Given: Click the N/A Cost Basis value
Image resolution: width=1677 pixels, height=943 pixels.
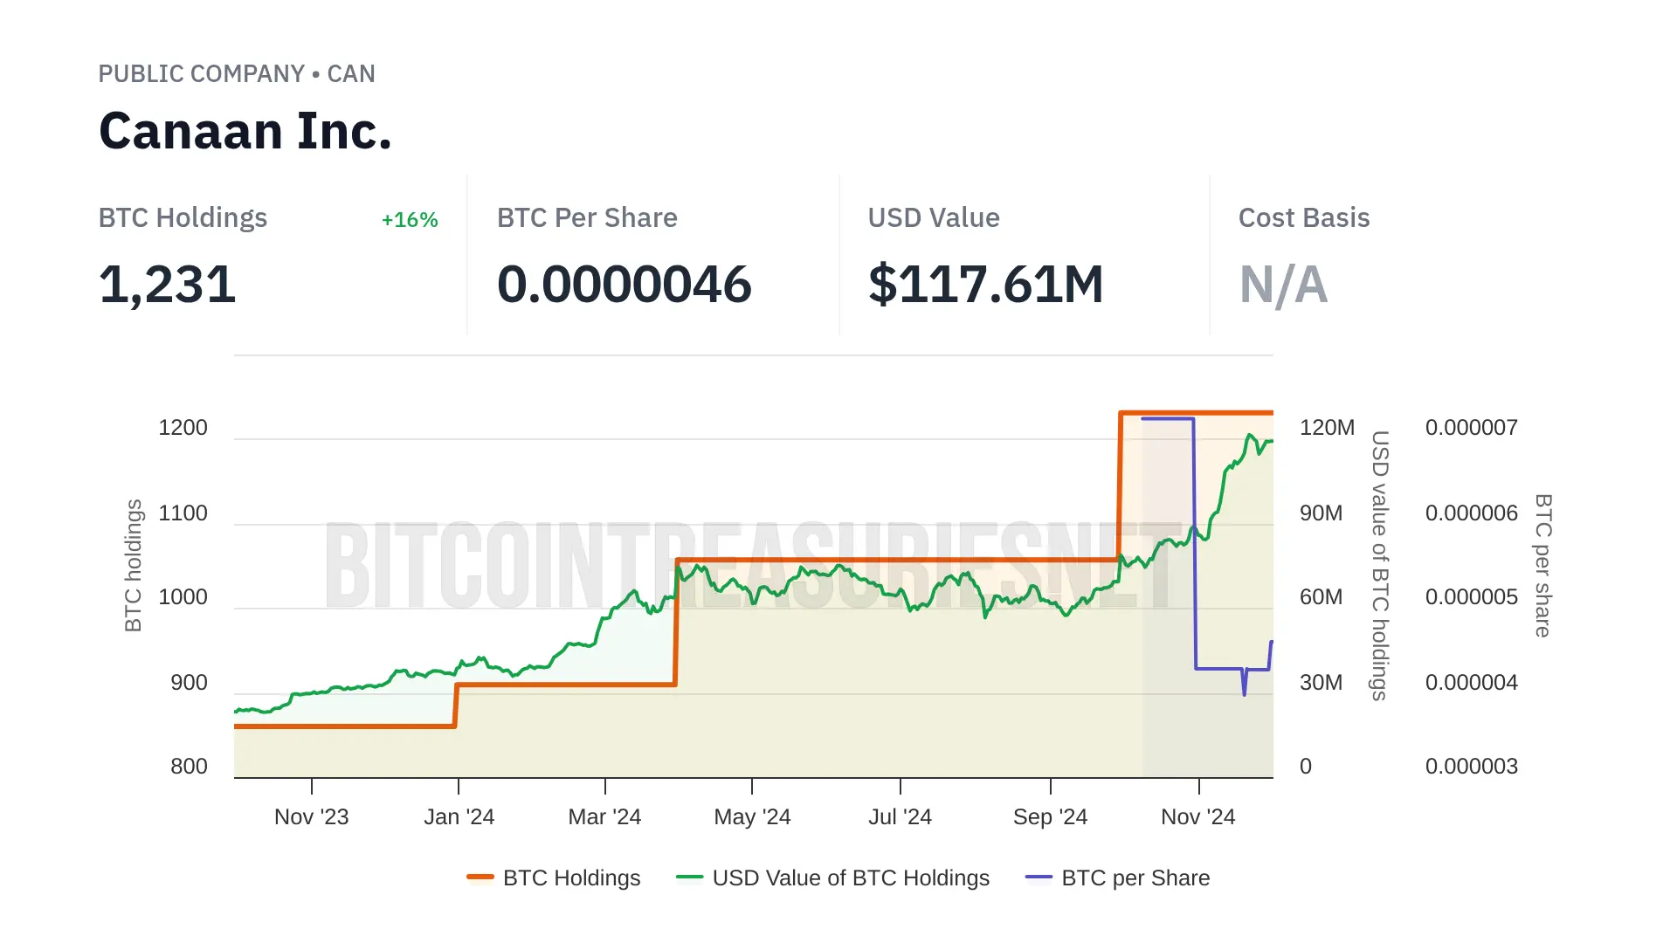Looking at the screenshot, I should click(1283, 285).
